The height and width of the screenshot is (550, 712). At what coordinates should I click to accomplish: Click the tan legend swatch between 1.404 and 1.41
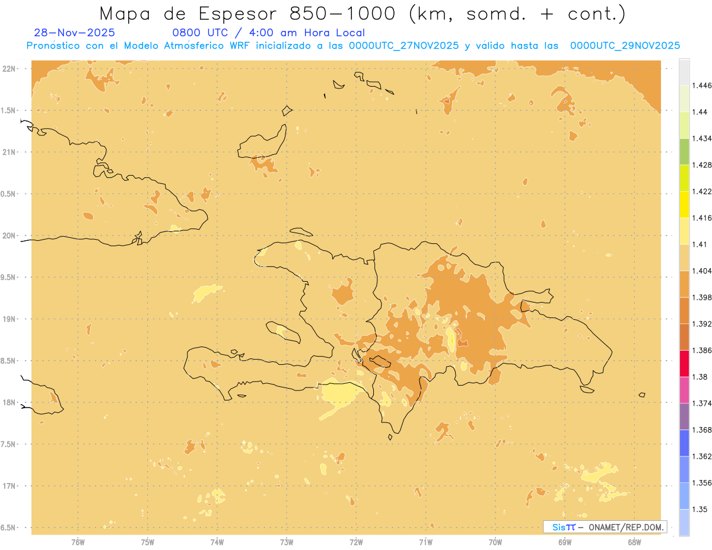point(684,257)
